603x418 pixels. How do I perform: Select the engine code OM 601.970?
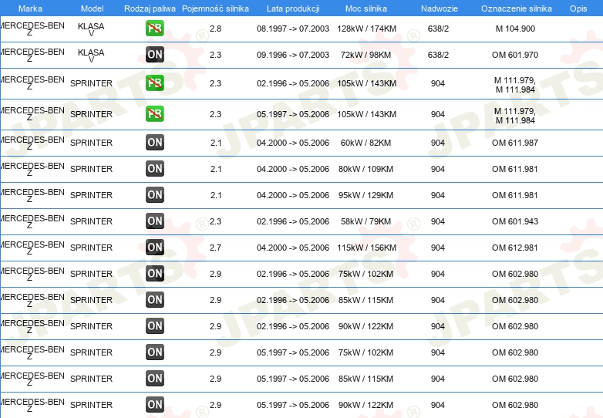pos(515,55)
